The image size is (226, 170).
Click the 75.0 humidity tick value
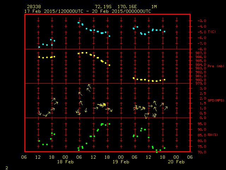point(202,147)
